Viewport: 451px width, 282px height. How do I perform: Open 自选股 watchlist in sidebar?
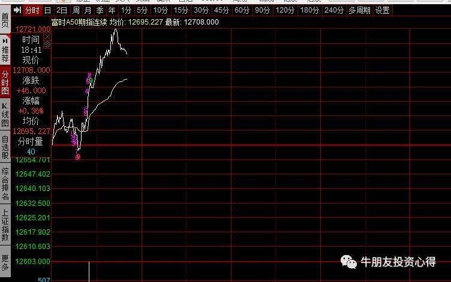coord(5,147)
